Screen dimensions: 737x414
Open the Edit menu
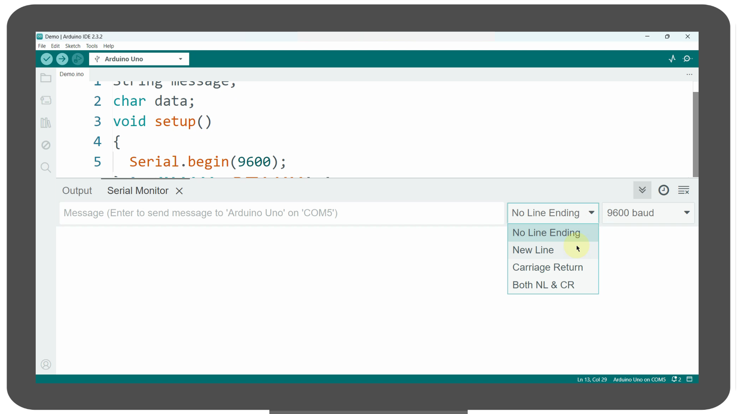[55, 46]
